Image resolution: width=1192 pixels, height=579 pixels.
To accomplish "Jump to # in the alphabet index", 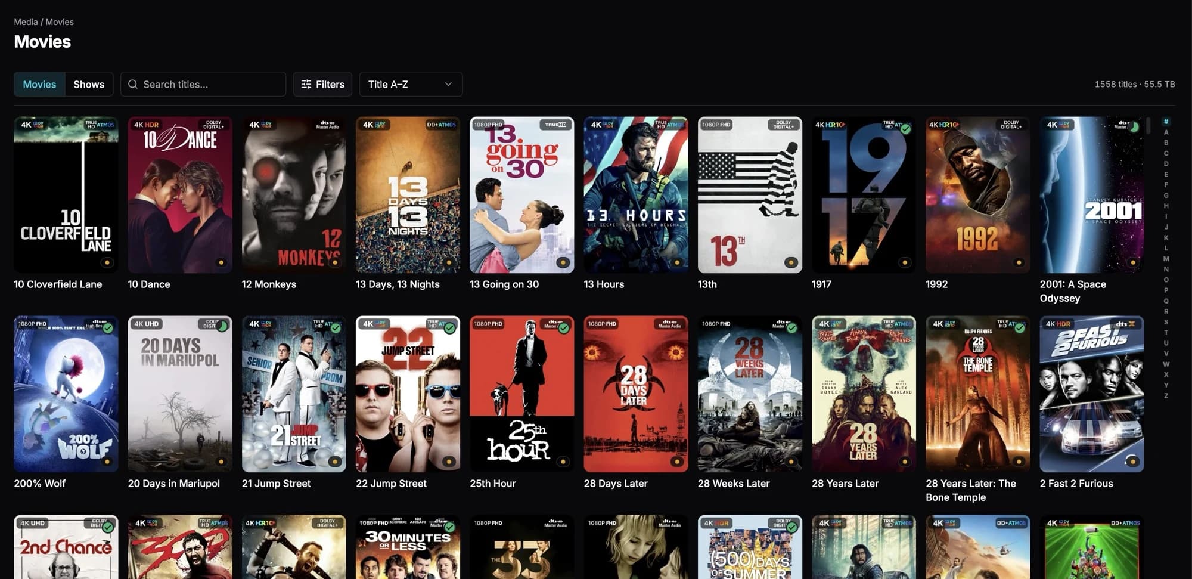I will click(1166, 122).
